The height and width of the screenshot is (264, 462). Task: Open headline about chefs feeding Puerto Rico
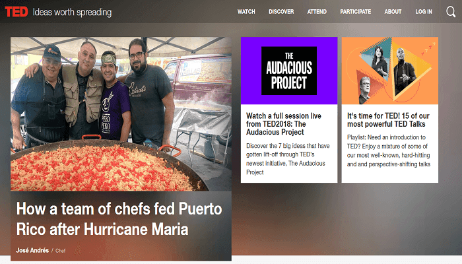(x=119, y=219)
